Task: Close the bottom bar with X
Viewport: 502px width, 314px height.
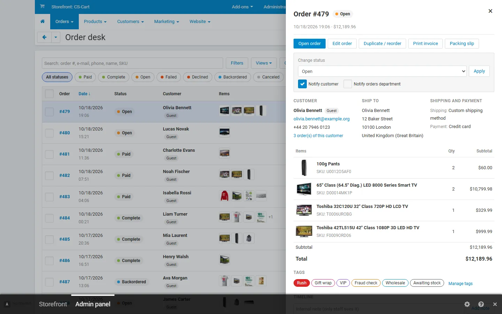Action: pyautogui.click(x=495, y=304)
